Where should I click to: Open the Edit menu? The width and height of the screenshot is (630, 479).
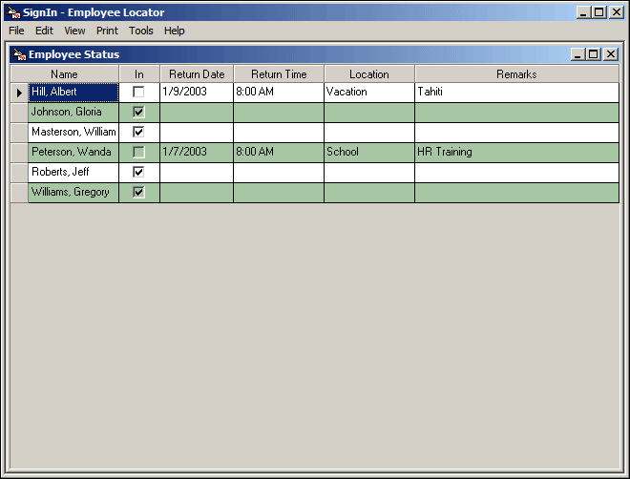(x=44, y=31)
